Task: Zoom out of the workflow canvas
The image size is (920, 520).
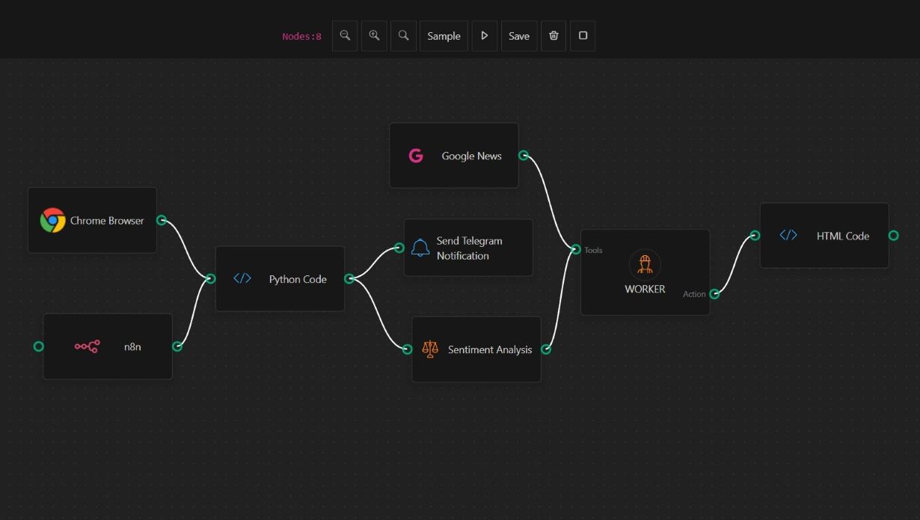Action: click(x=345, y=36)
